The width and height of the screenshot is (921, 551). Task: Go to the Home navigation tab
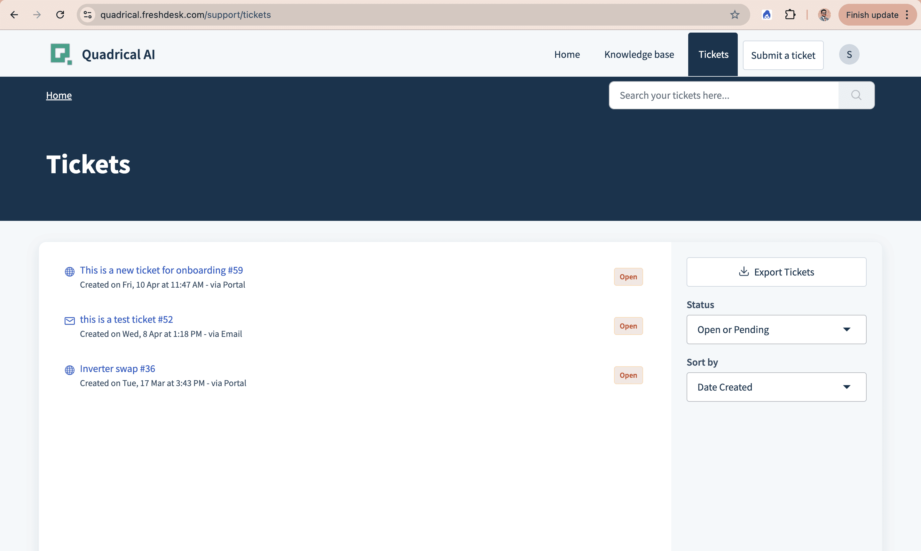click(567, 55)
